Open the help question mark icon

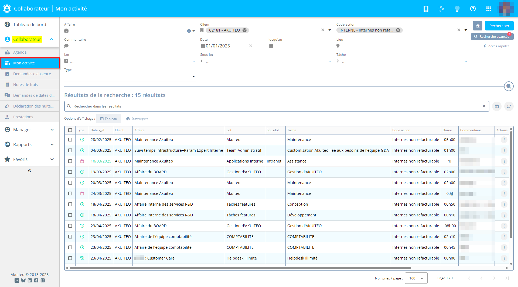tap(473, 9)
